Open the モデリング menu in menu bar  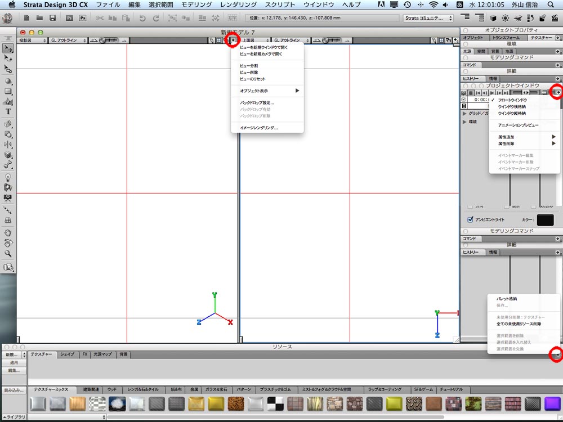click(x=196, y=5)
